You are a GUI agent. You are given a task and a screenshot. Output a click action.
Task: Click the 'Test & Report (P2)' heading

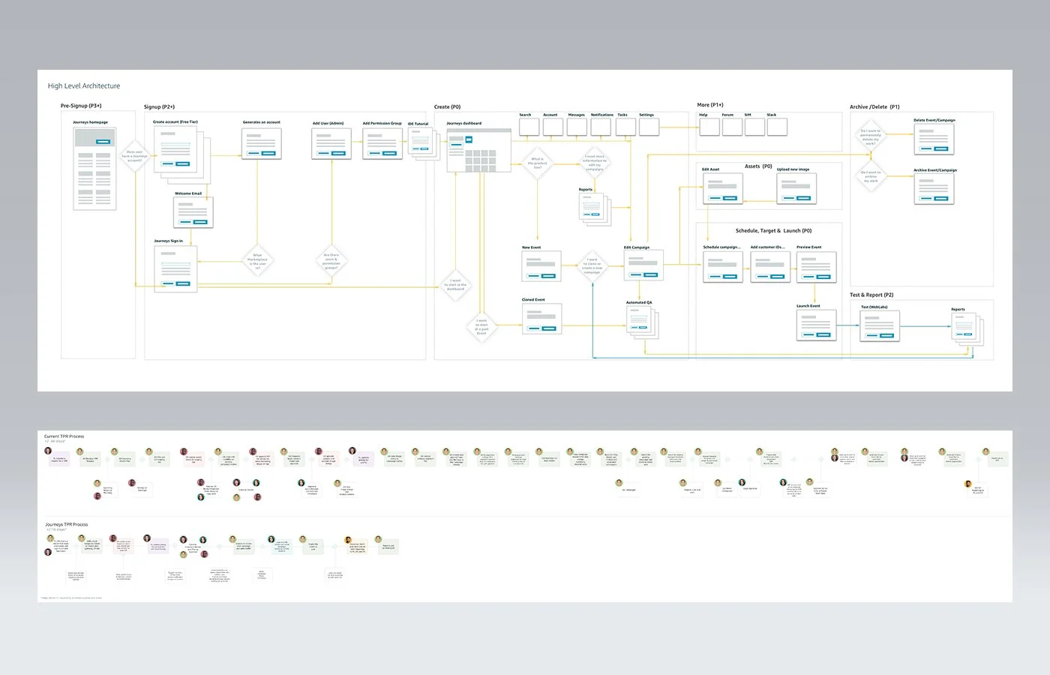[871, 295]
